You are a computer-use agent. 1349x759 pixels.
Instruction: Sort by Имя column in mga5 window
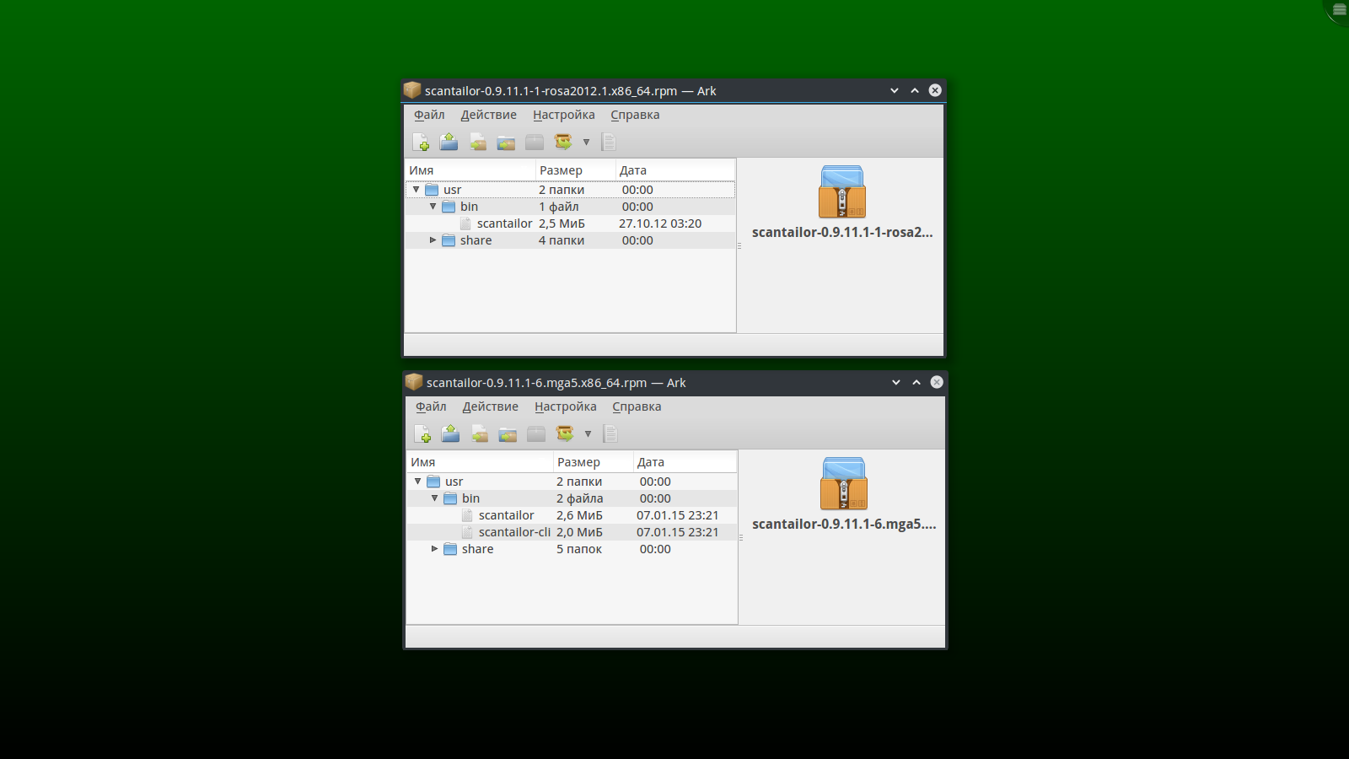[480, 462]
